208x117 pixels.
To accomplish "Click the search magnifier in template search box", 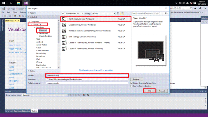I will (165, 13).
